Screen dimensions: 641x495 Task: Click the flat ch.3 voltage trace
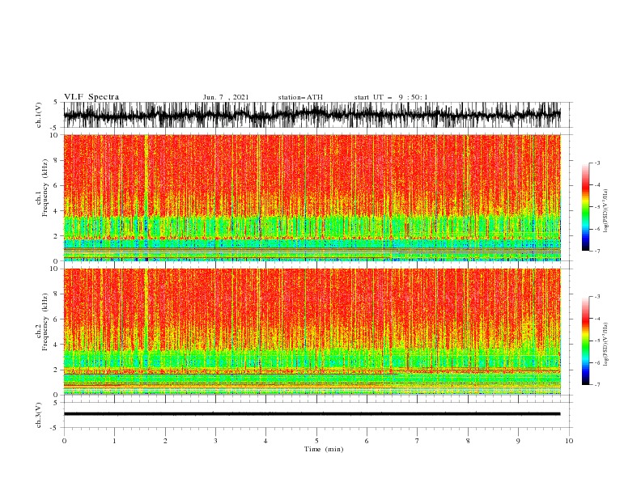pos(312,414)
